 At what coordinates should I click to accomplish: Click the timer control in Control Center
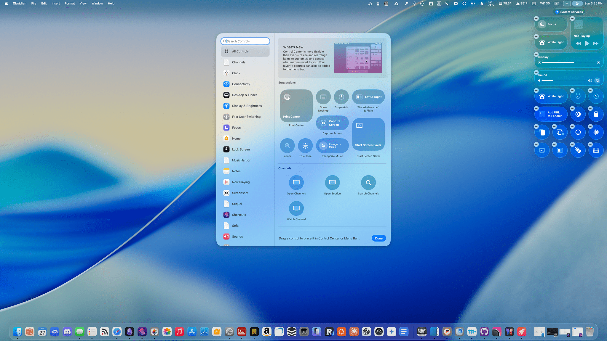click(x=596, y=96)
